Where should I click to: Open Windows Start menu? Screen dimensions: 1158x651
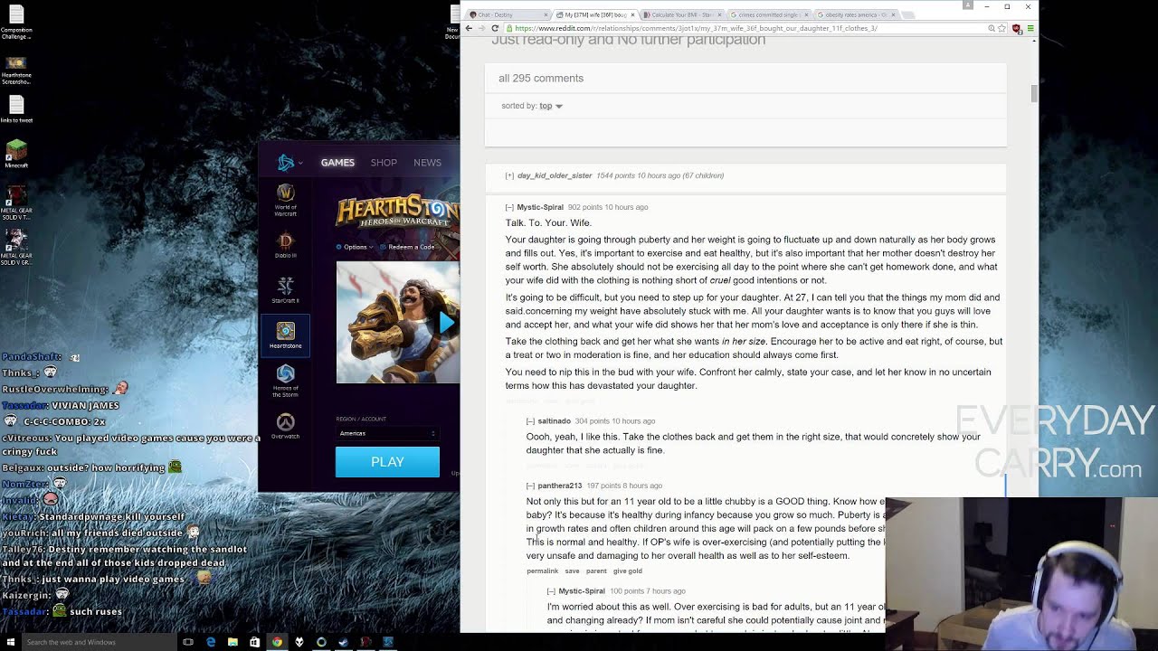point(11,642)
